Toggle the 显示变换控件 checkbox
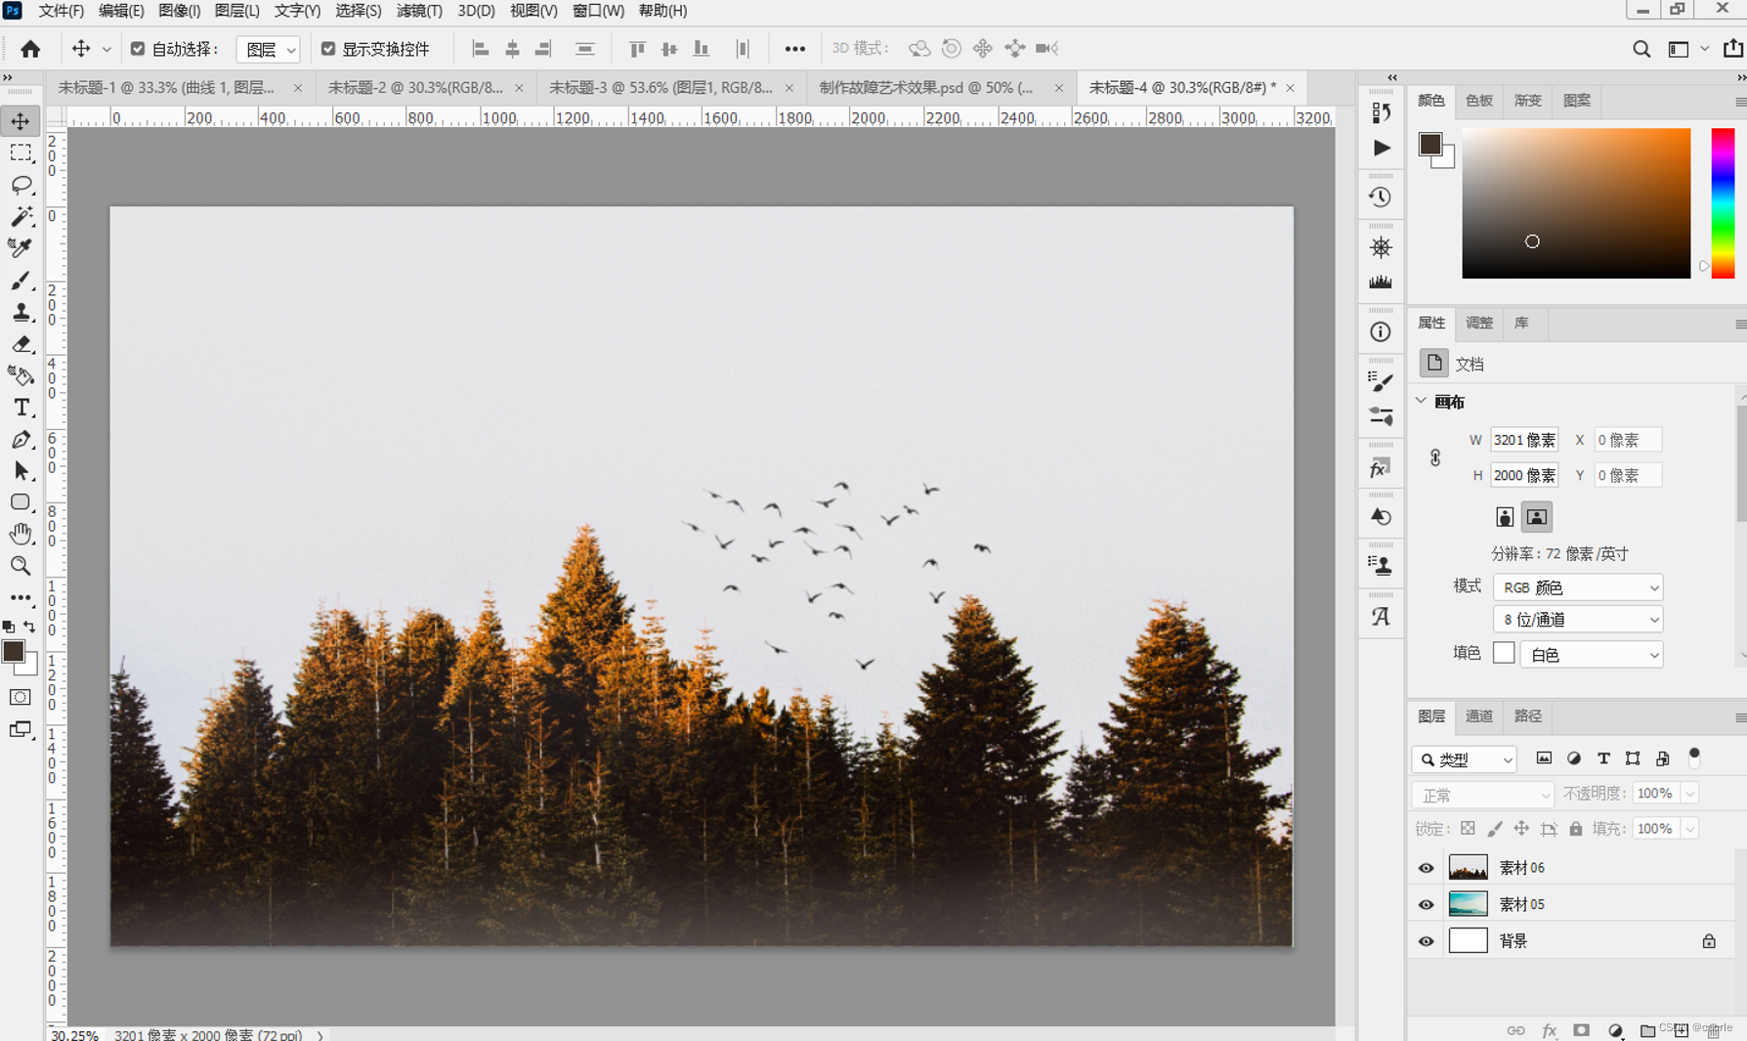The height and width of the screenshot is (1041, 1747). pyautogui.click(x=328, y=49)
